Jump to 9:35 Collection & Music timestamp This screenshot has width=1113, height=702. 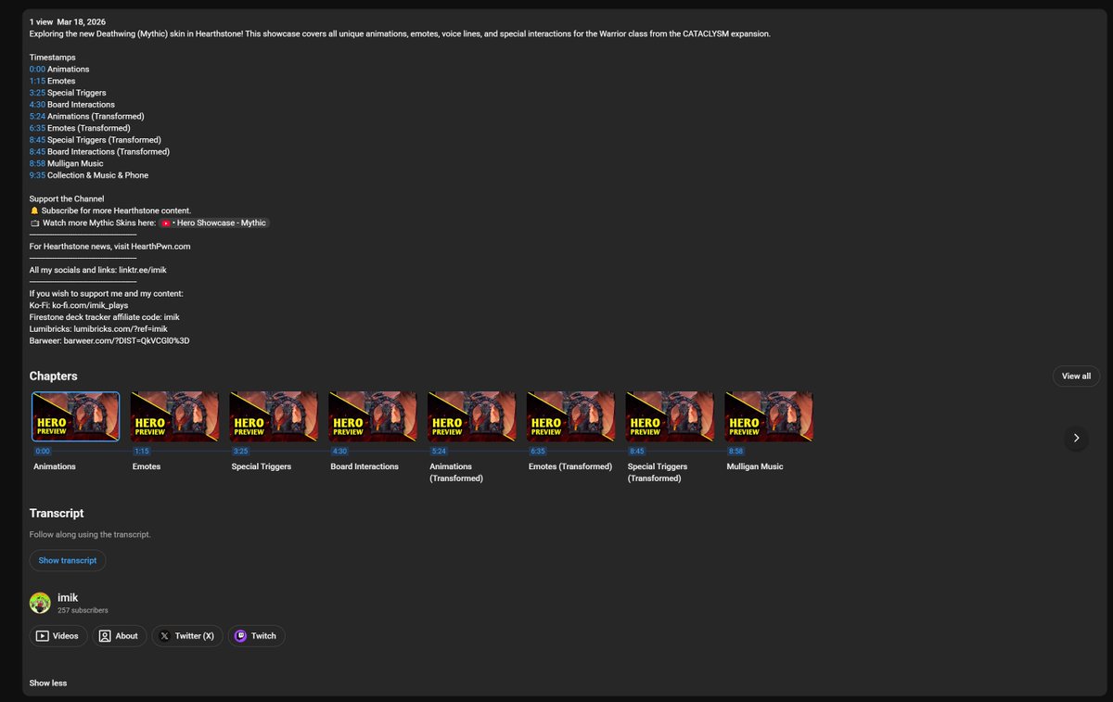point(37,175)
